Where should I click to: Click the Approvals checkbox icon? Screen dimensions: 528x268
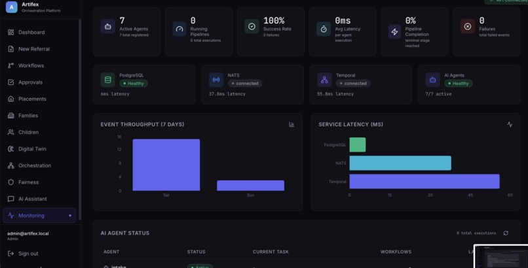[x=10, y=82]
